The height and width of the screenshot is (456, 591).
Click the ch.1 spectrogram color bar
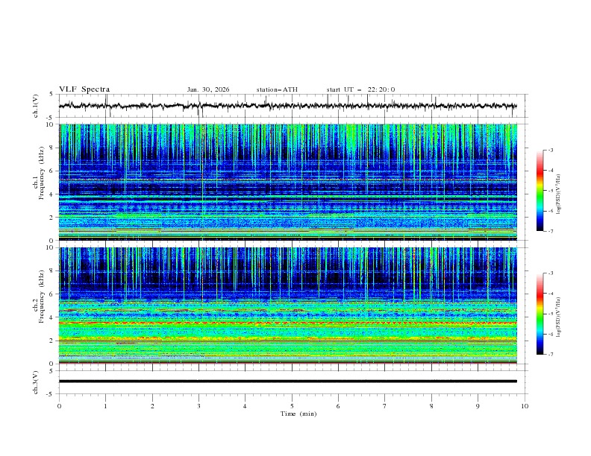[x=540, y=190]
